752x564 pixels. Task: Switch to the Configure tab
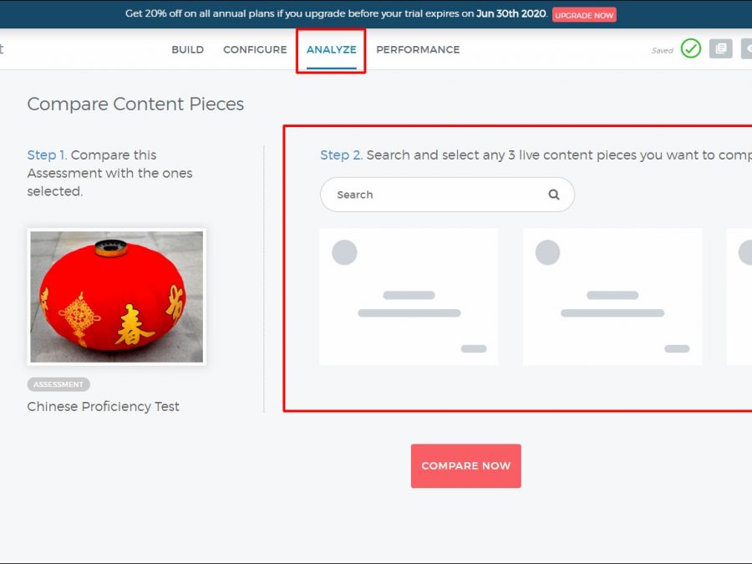point(255,49)
